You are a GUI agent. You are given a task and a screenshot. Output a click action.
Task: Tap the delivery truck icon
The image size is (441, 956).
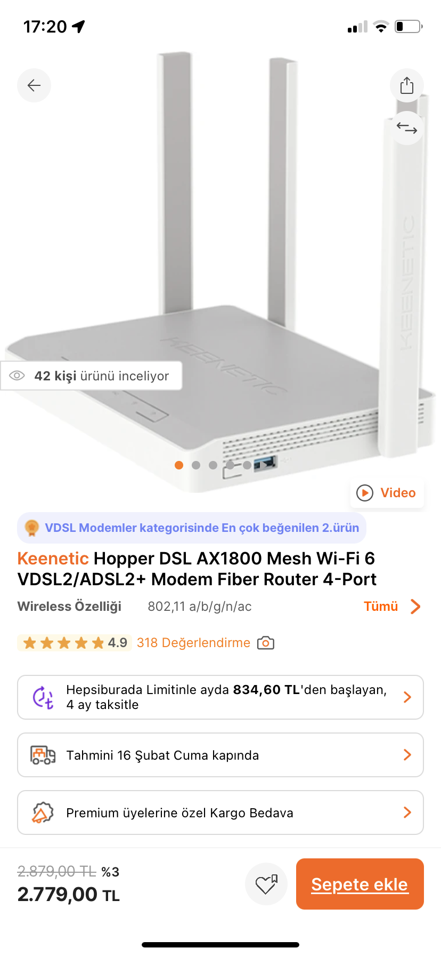click(43, 755)
